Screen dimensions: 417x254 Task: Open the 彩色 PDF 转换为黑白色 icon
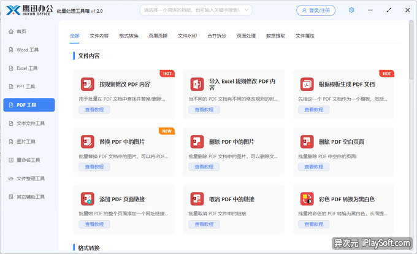coord(307,199)
